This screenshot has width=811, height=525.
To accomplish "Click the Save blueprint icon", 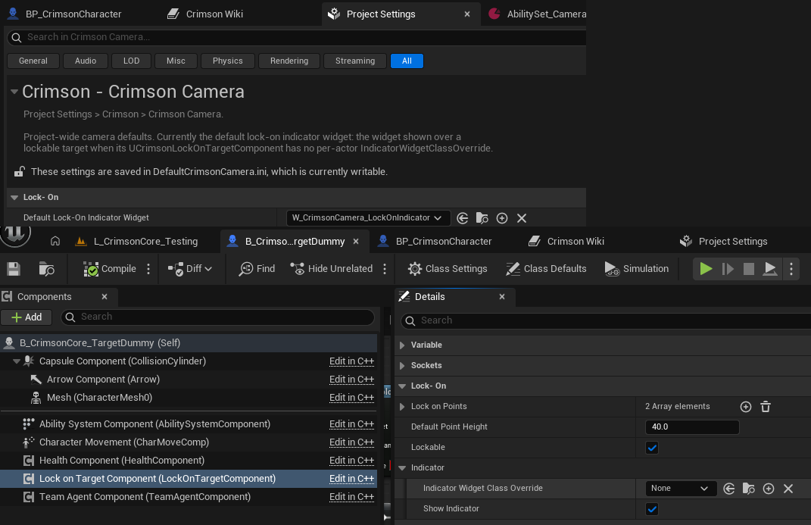I will click(14, 269).
